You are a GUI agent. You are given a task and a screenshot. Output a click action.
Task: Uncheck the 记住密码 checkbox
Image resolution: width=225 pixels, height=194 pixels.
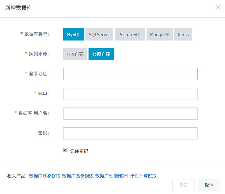coord(65,150)
